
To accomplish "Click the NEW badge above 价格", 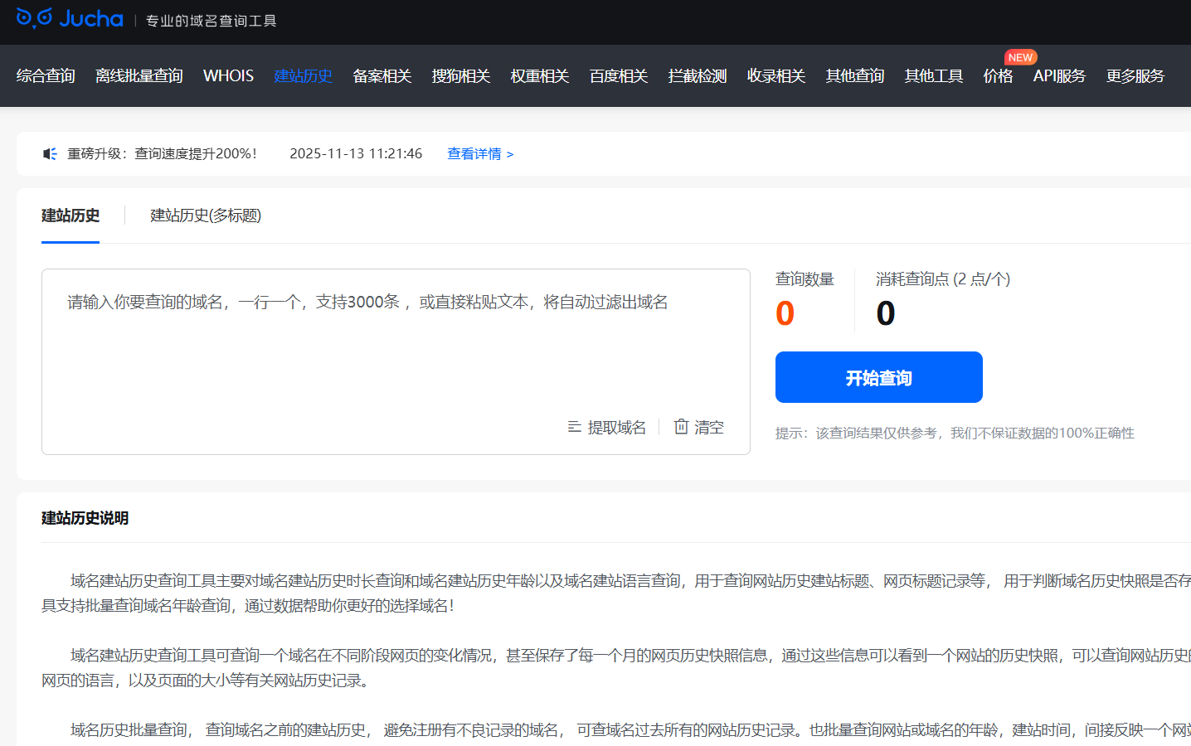I will pos(1020,57).
